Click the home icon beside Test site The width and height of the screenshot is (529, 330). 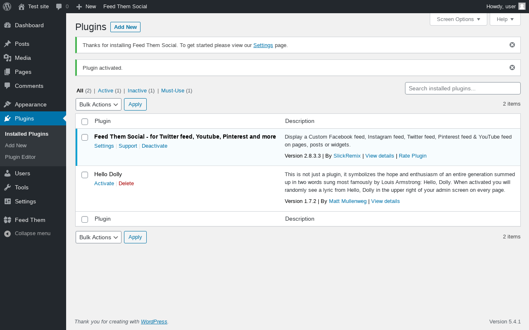click(x=21, y=7)
